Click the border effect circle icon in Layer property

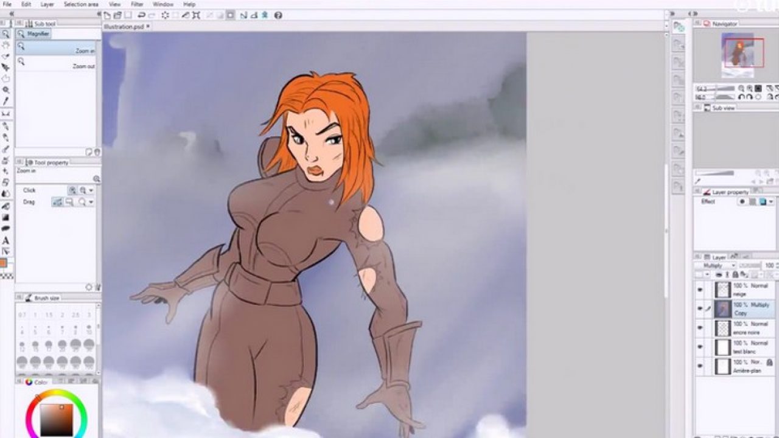point(742,202)
